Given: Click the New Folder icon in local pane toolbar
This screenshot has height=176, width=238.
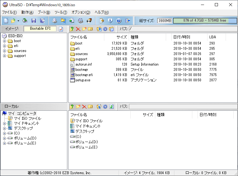Looking at the screenshot, I should [78, 107].
